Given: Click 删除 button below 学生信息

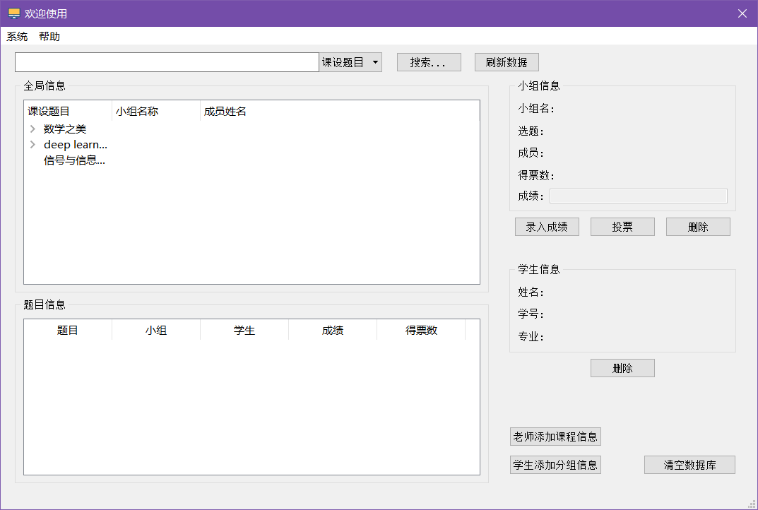Looking at the screenshot, I should point(622,368).
